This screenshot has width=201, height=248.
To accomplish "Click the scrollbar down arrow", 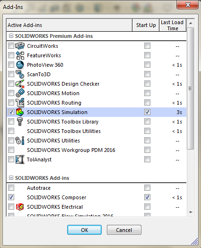I will click(x=191, y=212).
